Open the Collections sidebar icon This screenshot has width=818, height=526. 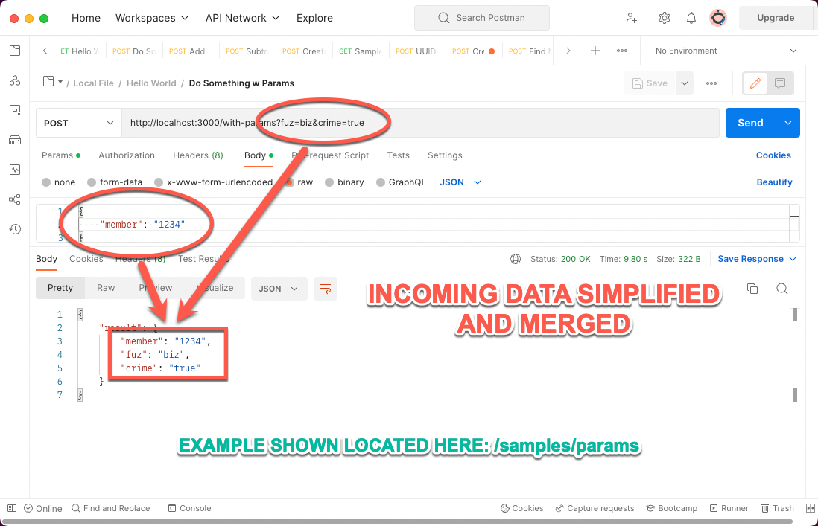[15, 51]
